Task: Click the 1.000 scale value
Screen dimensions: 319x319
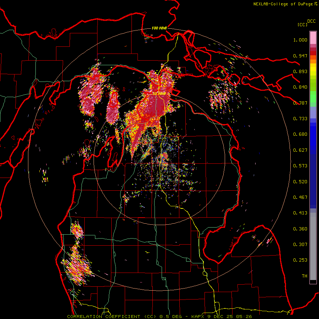Action: 300,40
